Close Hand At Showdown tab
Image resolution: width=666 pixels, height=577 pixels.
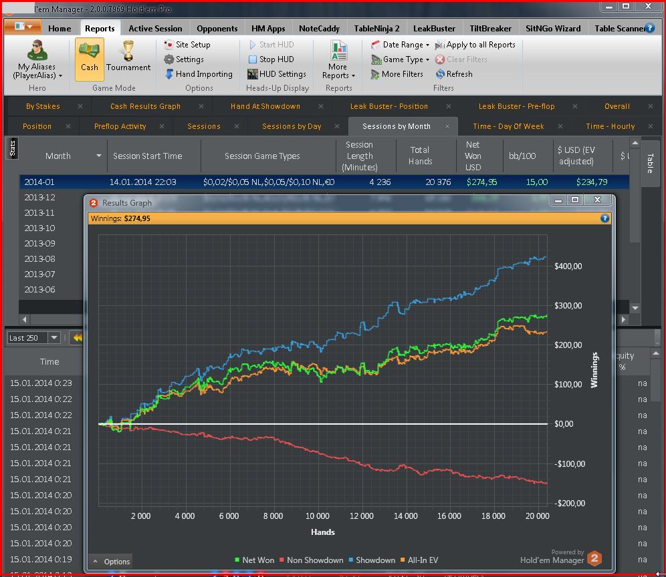321,106
